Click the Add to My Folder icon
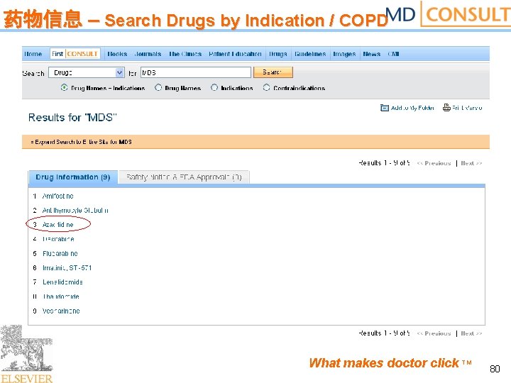 (x=385, y=108)
